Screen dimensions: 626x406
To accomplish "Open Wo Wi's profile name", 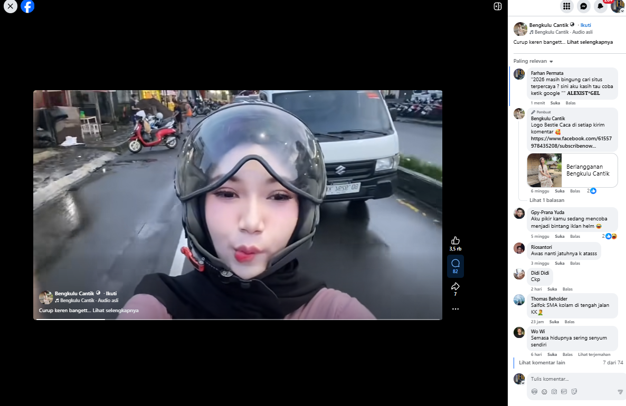I will point(538,332).
